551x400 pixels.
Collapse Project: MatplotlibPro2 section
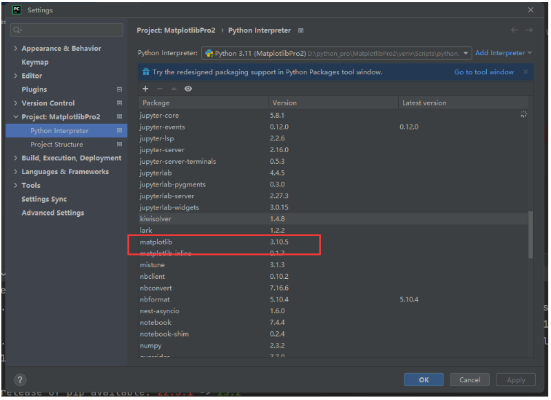[15, 116]
